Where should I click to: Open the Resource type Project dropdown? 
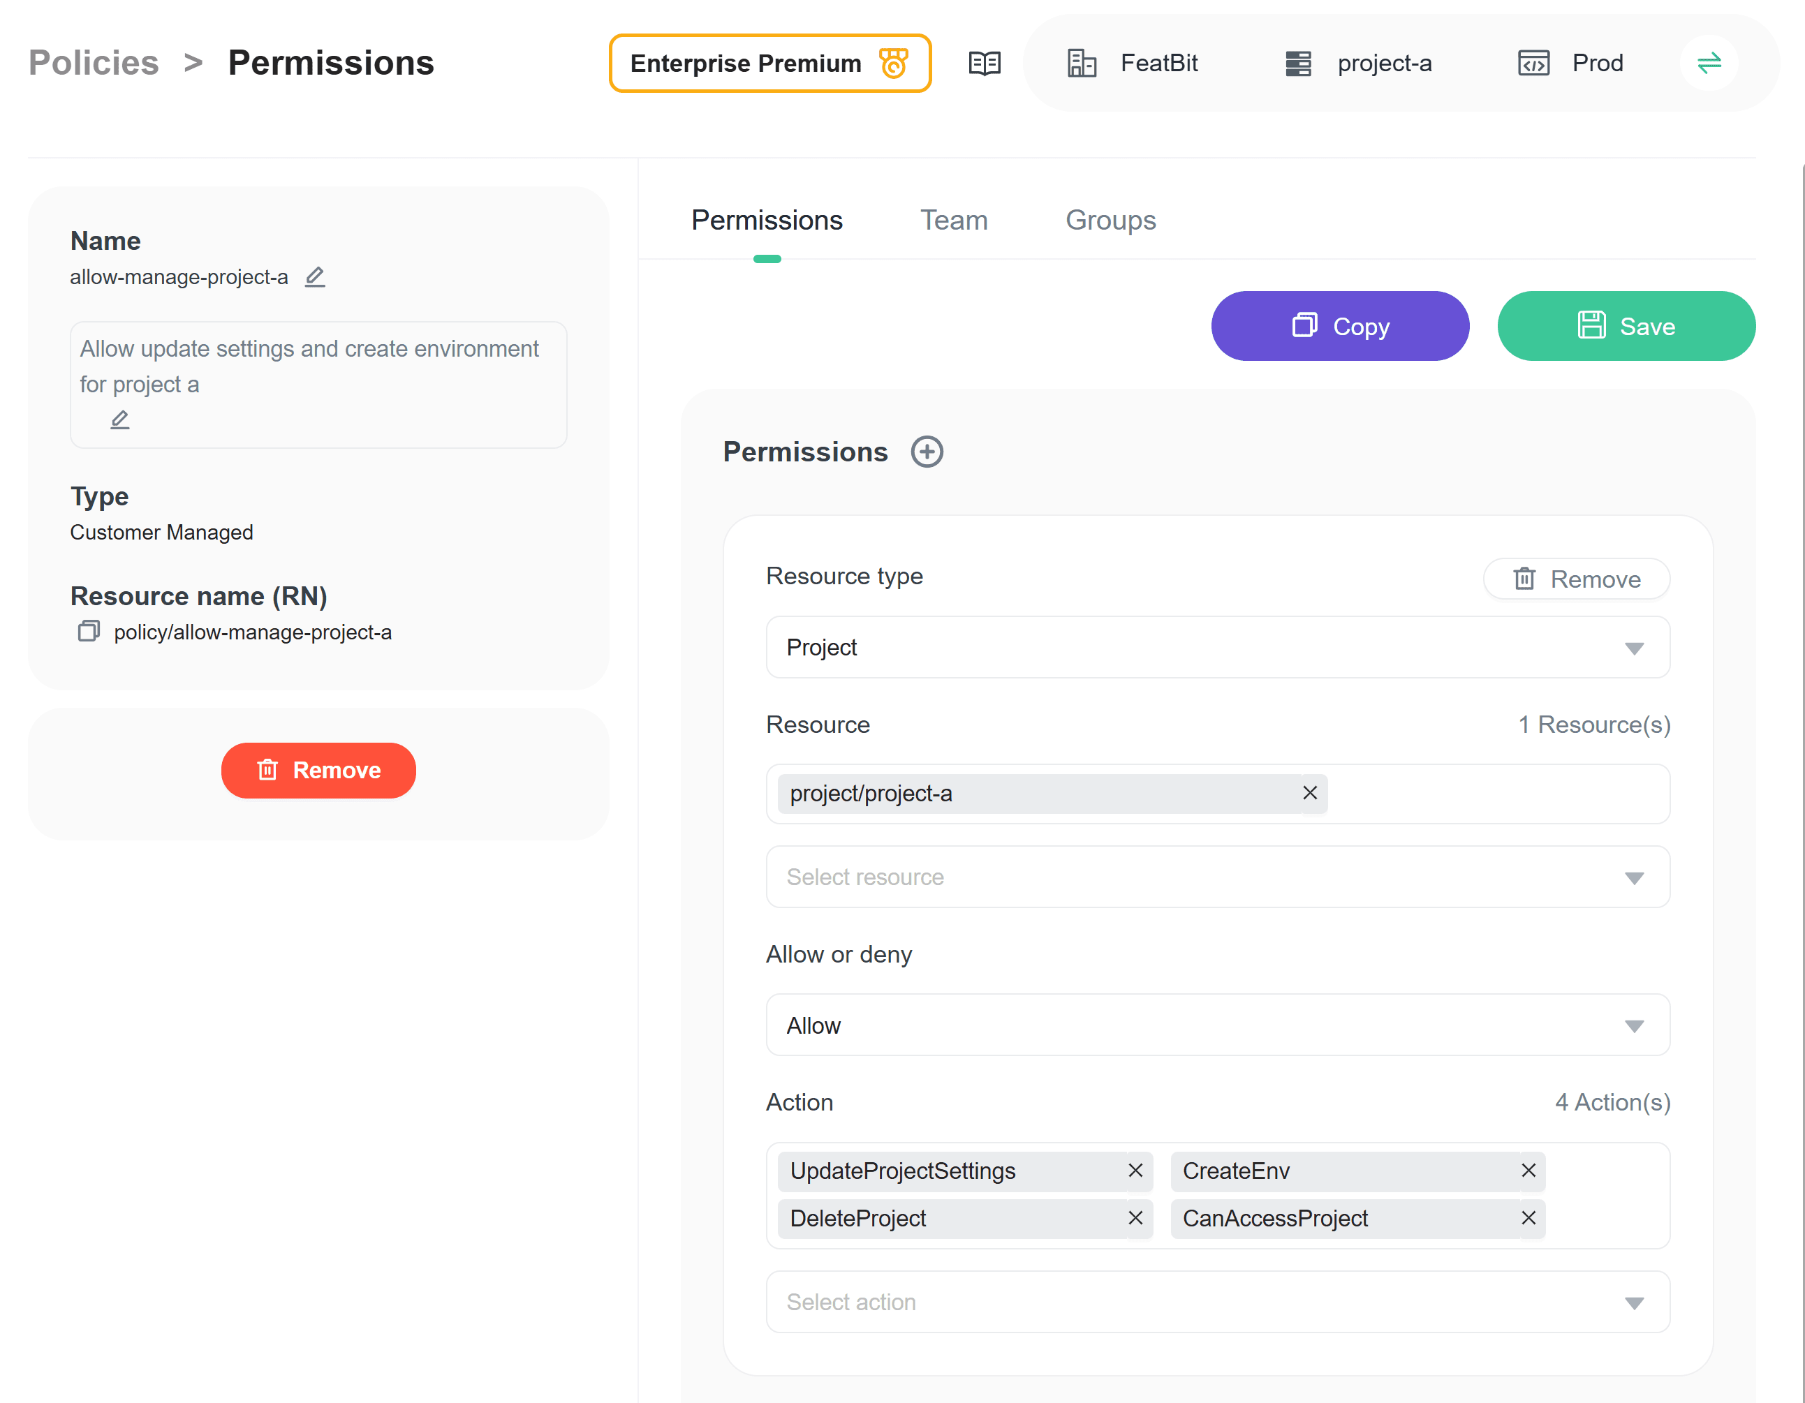[1217, 648]
